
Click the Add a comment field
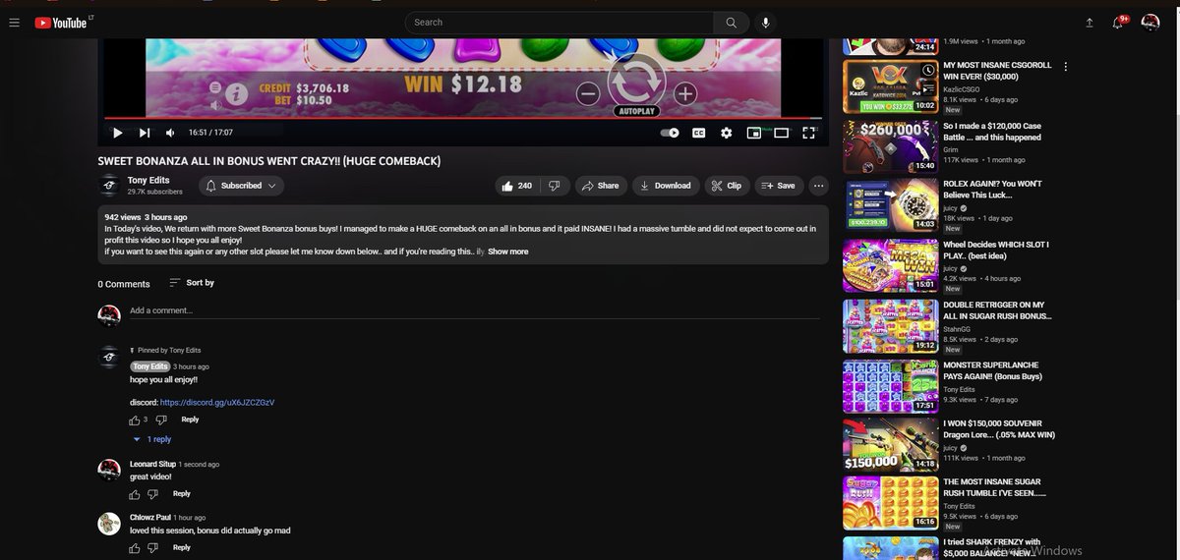coord(474,310)
